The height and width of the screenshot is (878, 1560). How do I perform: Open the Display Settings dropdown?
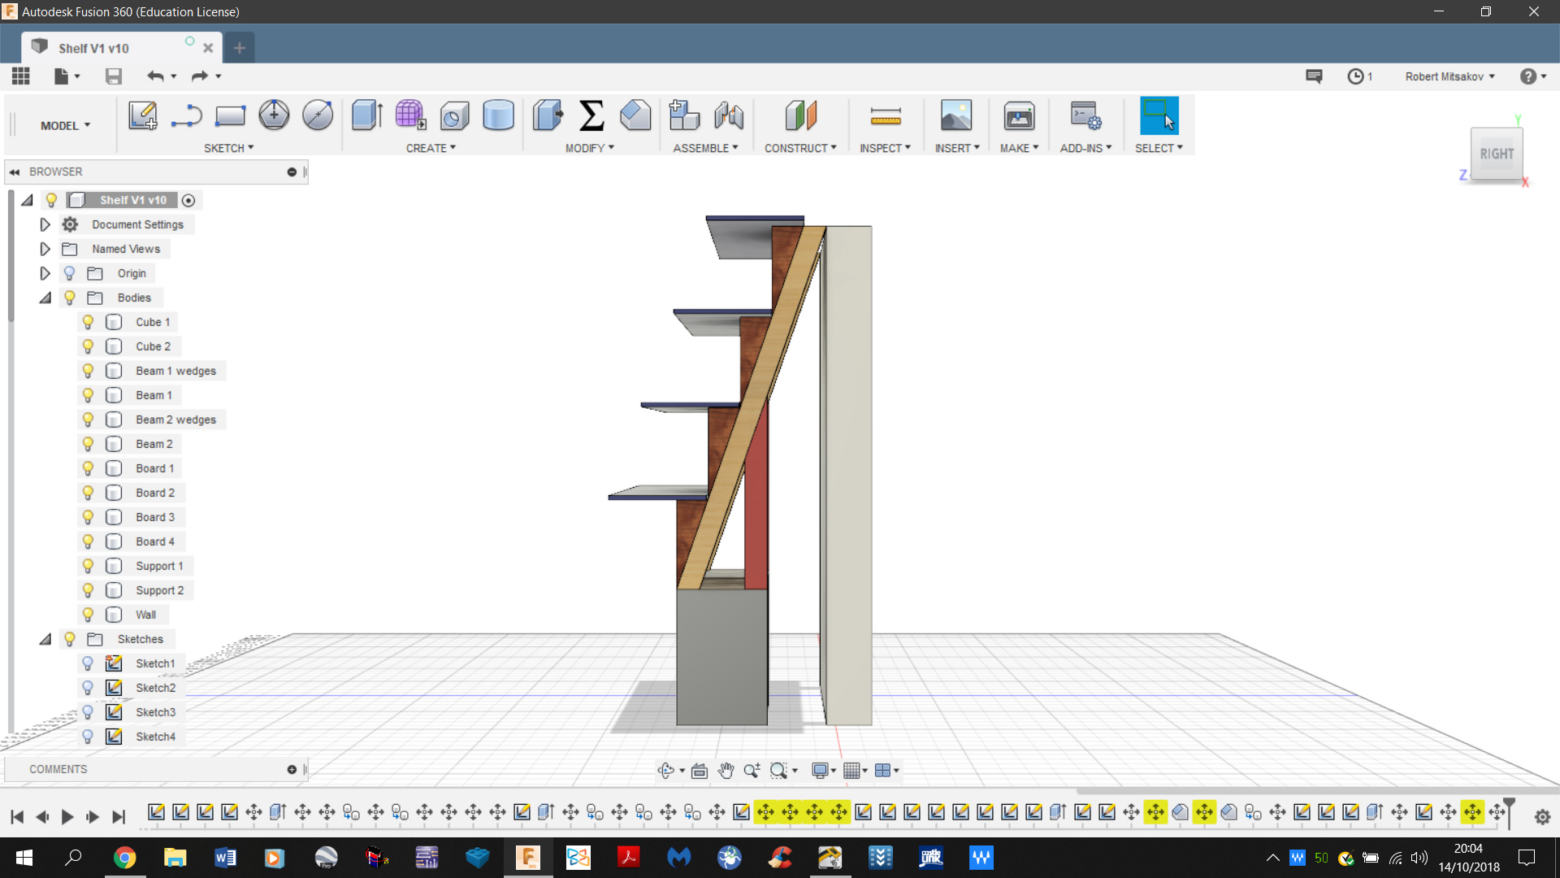(x=823, y=771)
